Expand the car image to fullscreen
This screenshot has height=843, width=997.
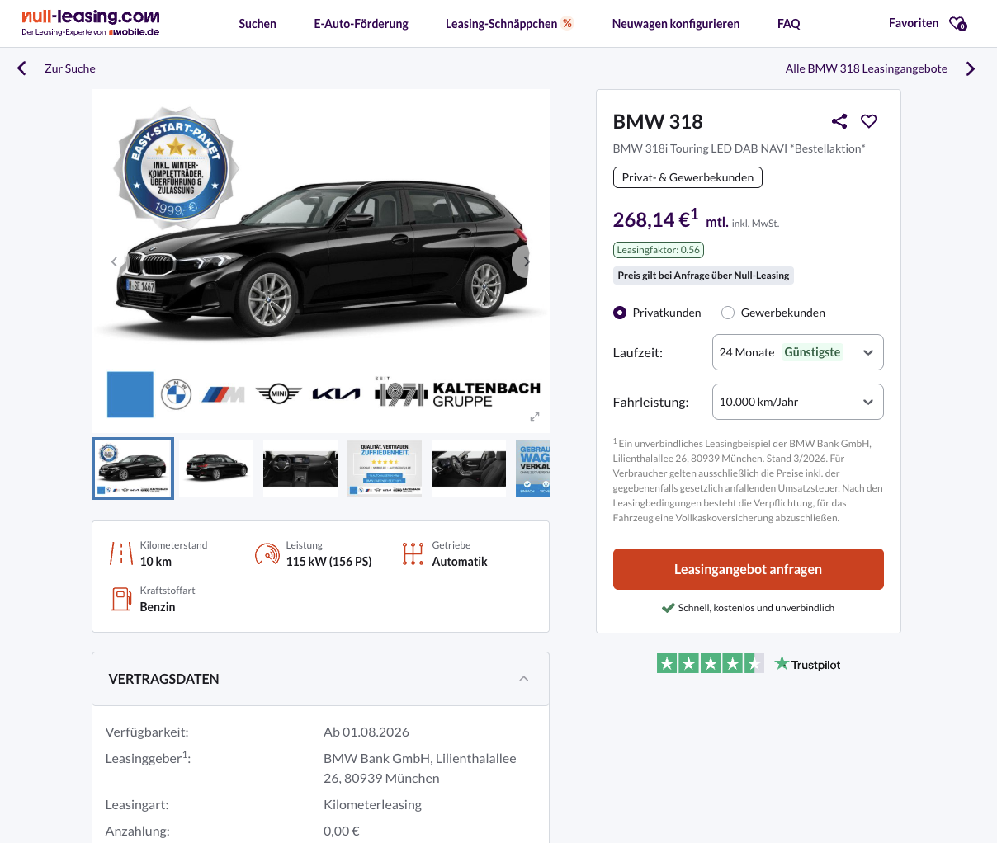click(534, 417)
